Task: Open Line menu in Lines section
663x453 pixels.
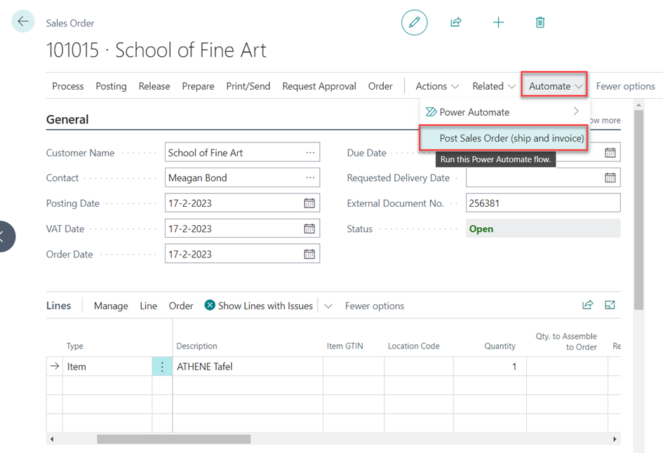Action: pos(149,306)
